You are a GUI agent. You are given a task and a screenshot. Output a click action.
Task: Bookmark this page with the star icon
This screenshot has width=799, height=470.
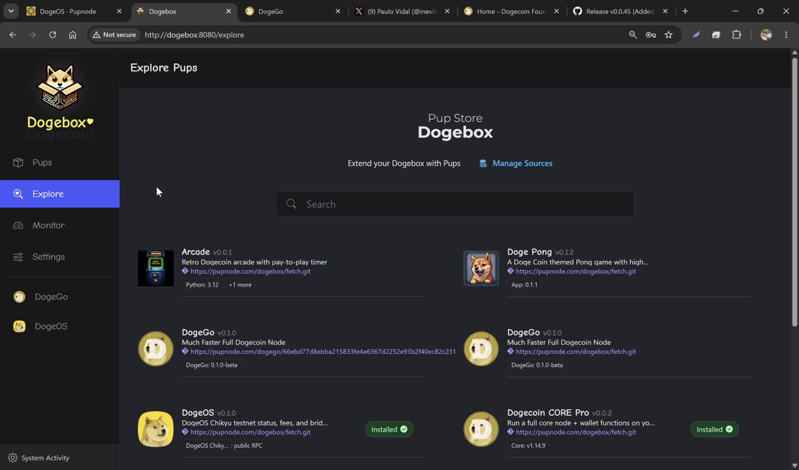[x=668, y=35]
